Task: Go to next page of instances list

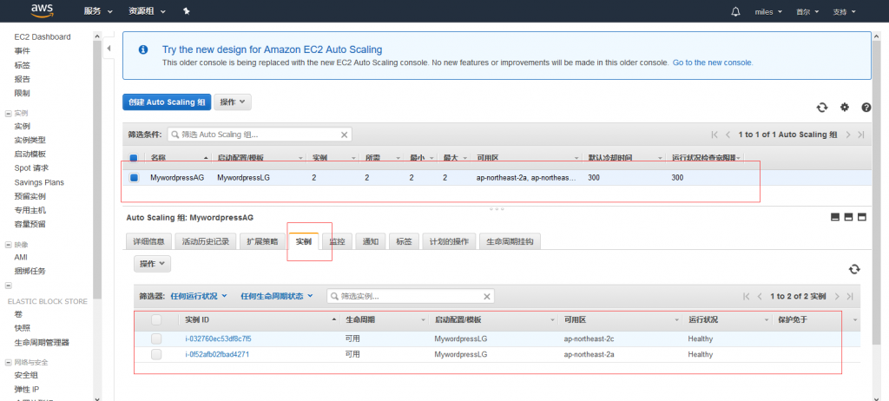Action: [x=837, y=296]
